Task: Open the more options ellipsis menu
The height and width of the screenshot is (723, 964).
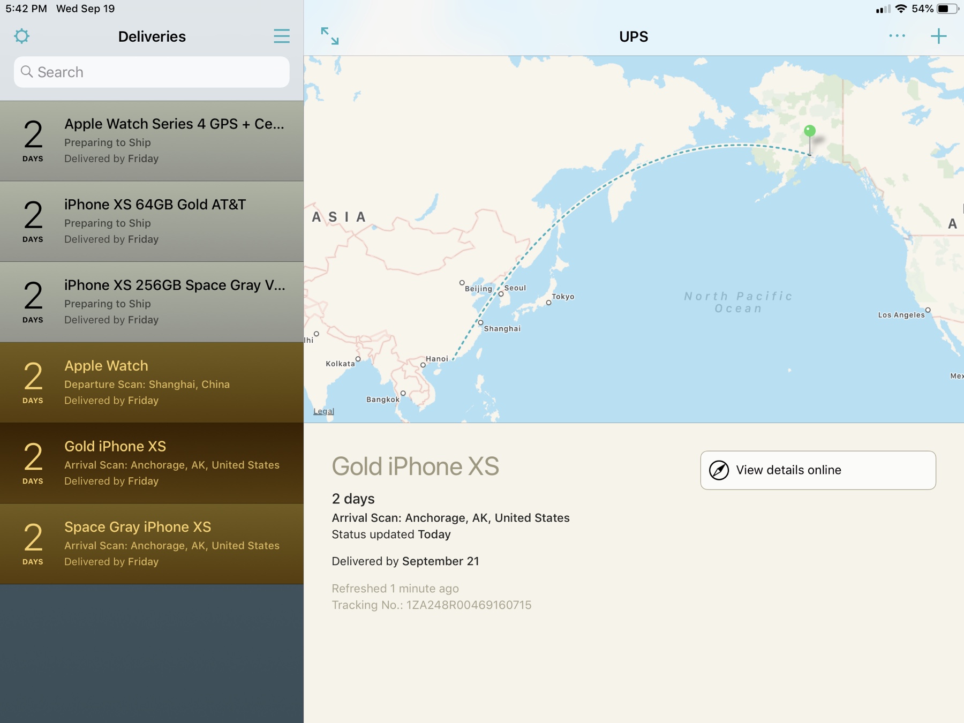Action: [x=897, y=36]
